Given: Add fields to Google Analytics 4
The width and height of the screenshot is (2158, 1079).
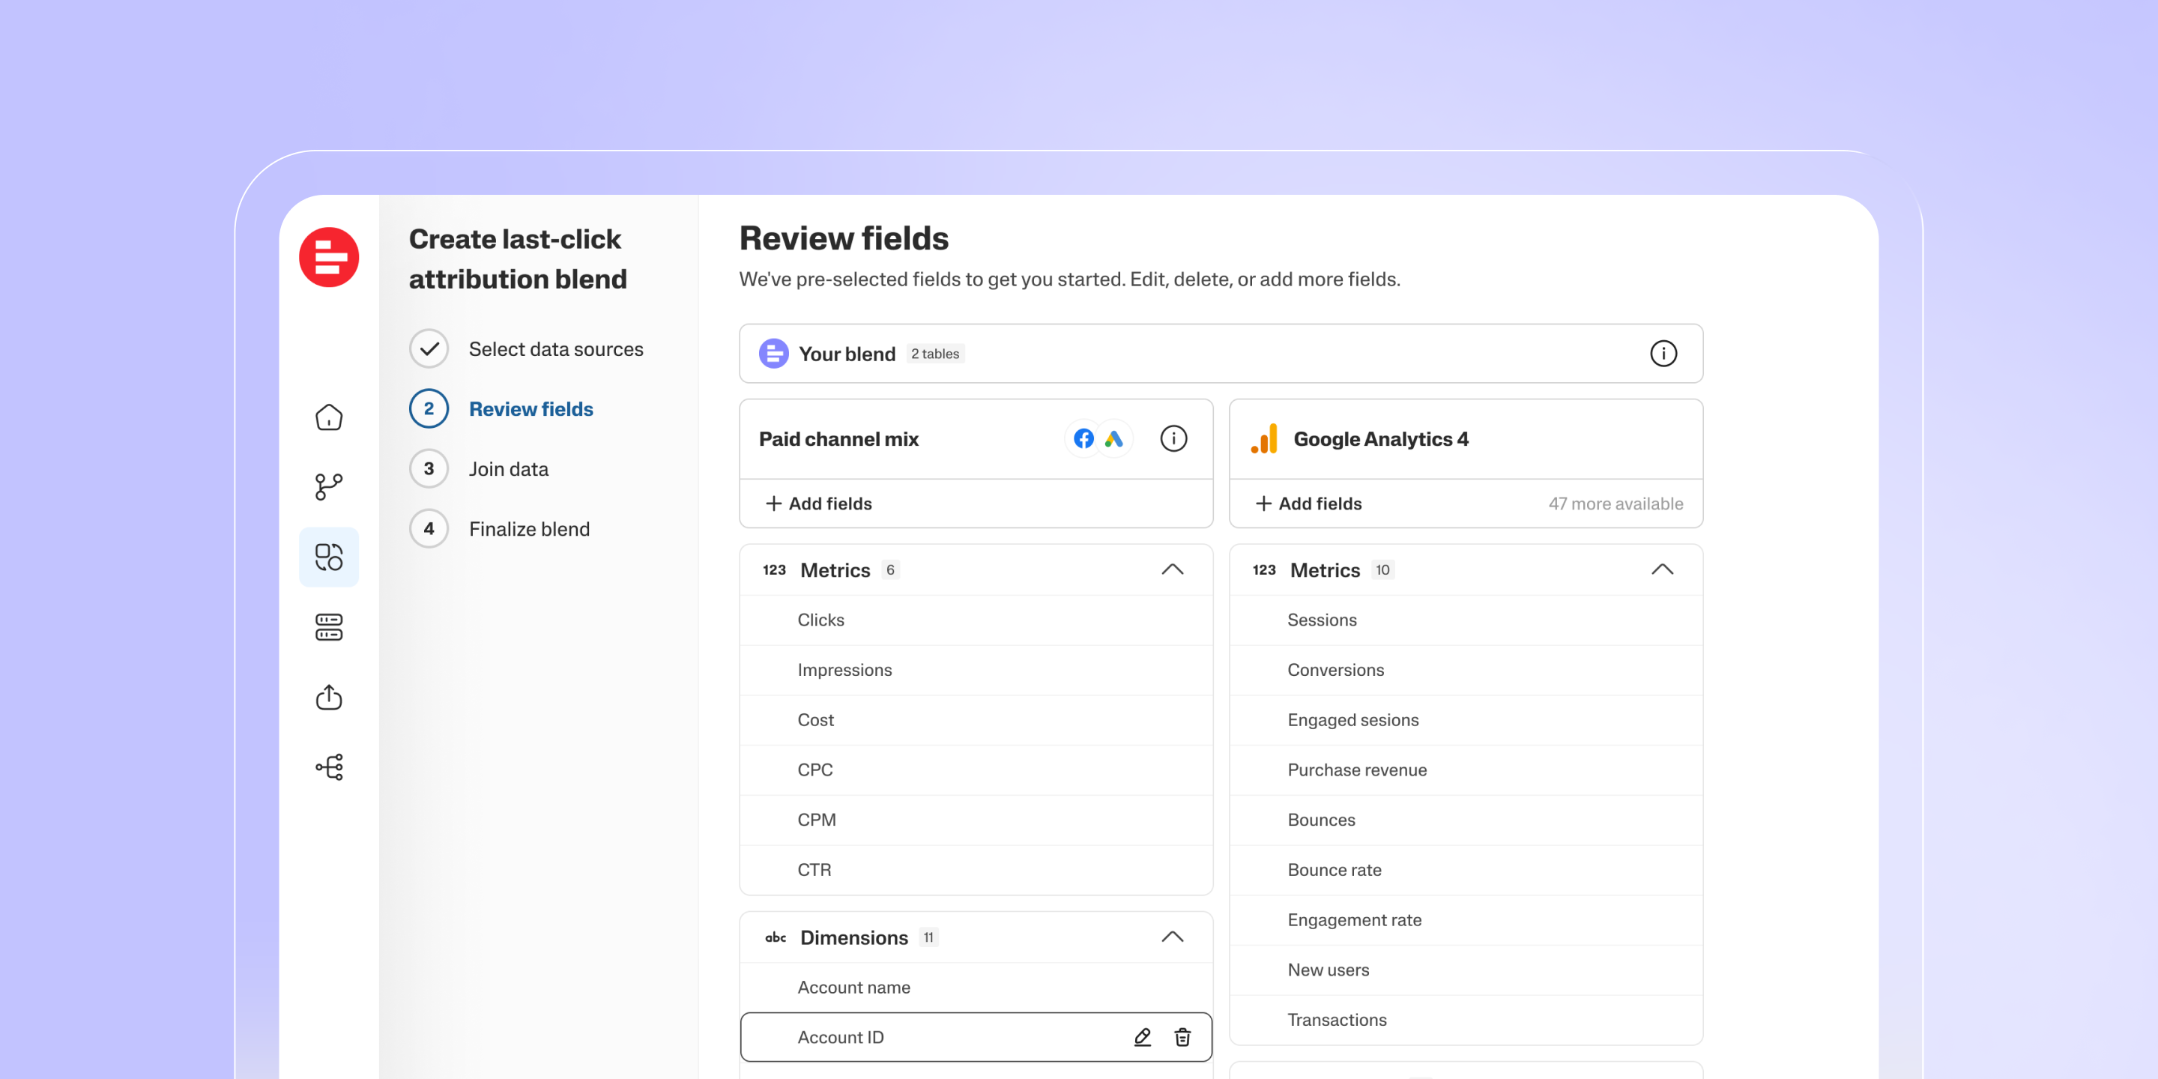Looking at the screenshot, I should (x=1308, y=504).
